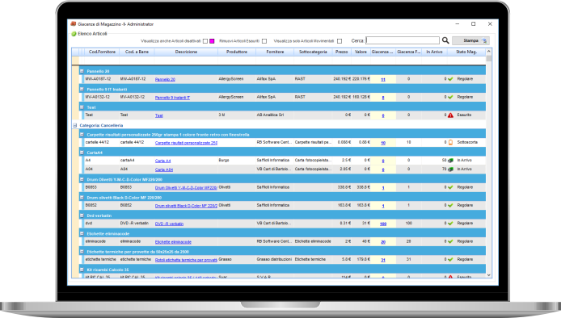The height and width of the screenshot is (318, 561).
Task: Click giacenza link 31 in the etichette termiche row
Action: click(x=383, y=260)
